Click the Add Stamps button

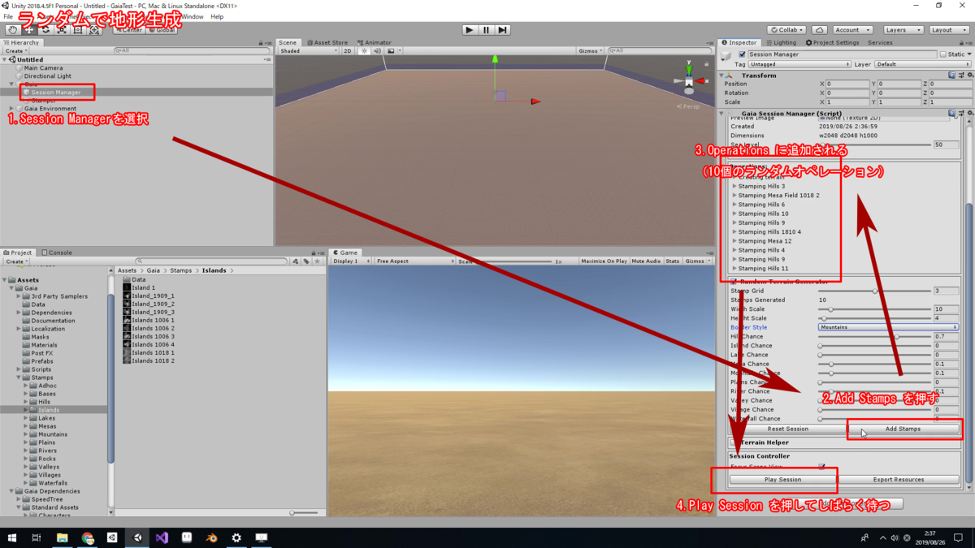tap(903, 429)
